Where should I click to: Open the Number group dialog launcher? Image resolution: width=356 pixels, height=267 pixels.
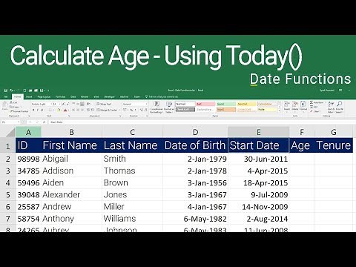point(147,116)
